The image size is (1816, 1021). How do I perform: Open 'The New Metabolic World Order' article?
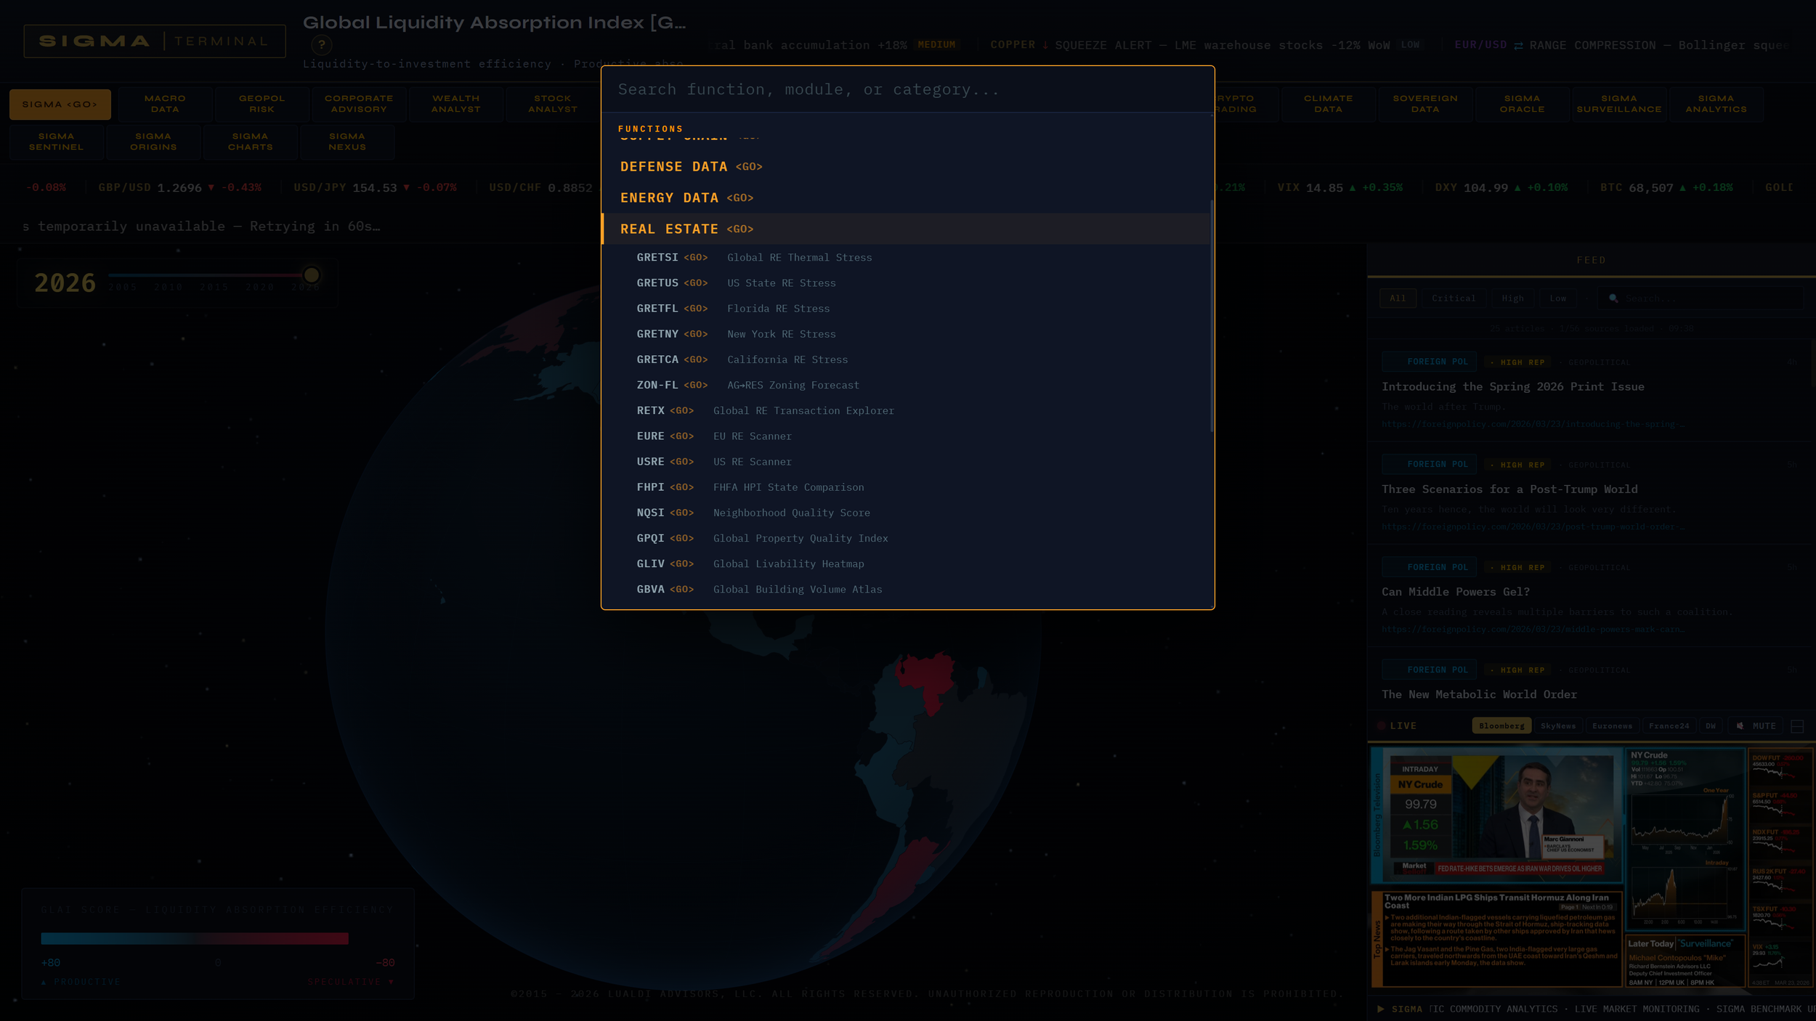(x=1479, y=695)
